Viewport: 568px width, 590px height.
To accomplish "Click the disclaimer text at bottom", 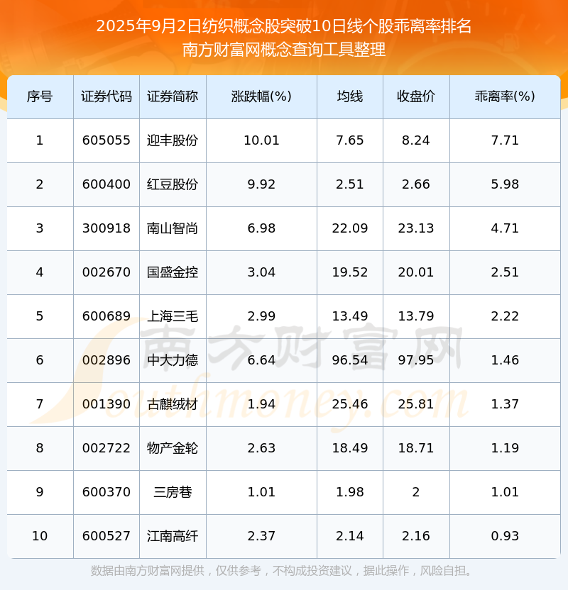I will (282, 571).
